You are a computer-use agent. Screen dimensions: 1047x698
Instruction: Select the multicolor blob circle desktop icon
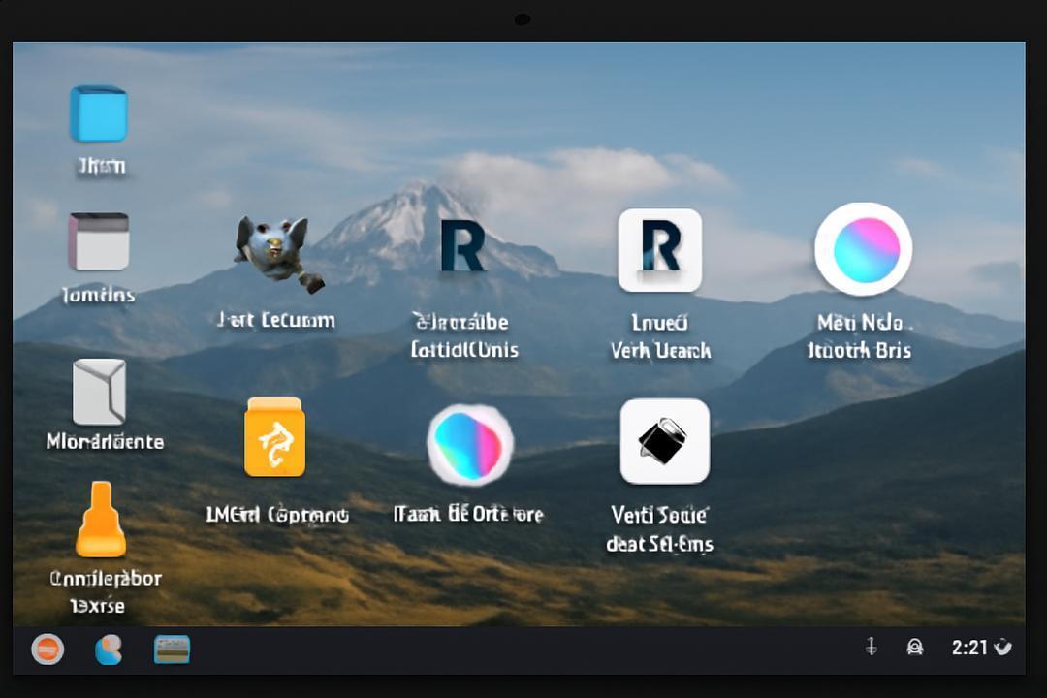coord(470,445)
